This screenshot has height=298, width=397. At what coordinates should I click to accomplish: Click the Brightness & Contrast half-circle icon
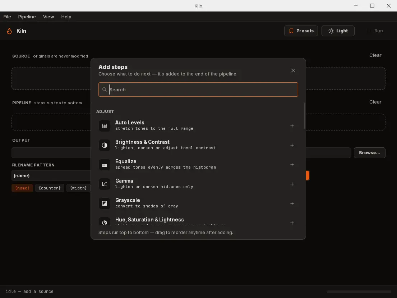click(105, 145)
